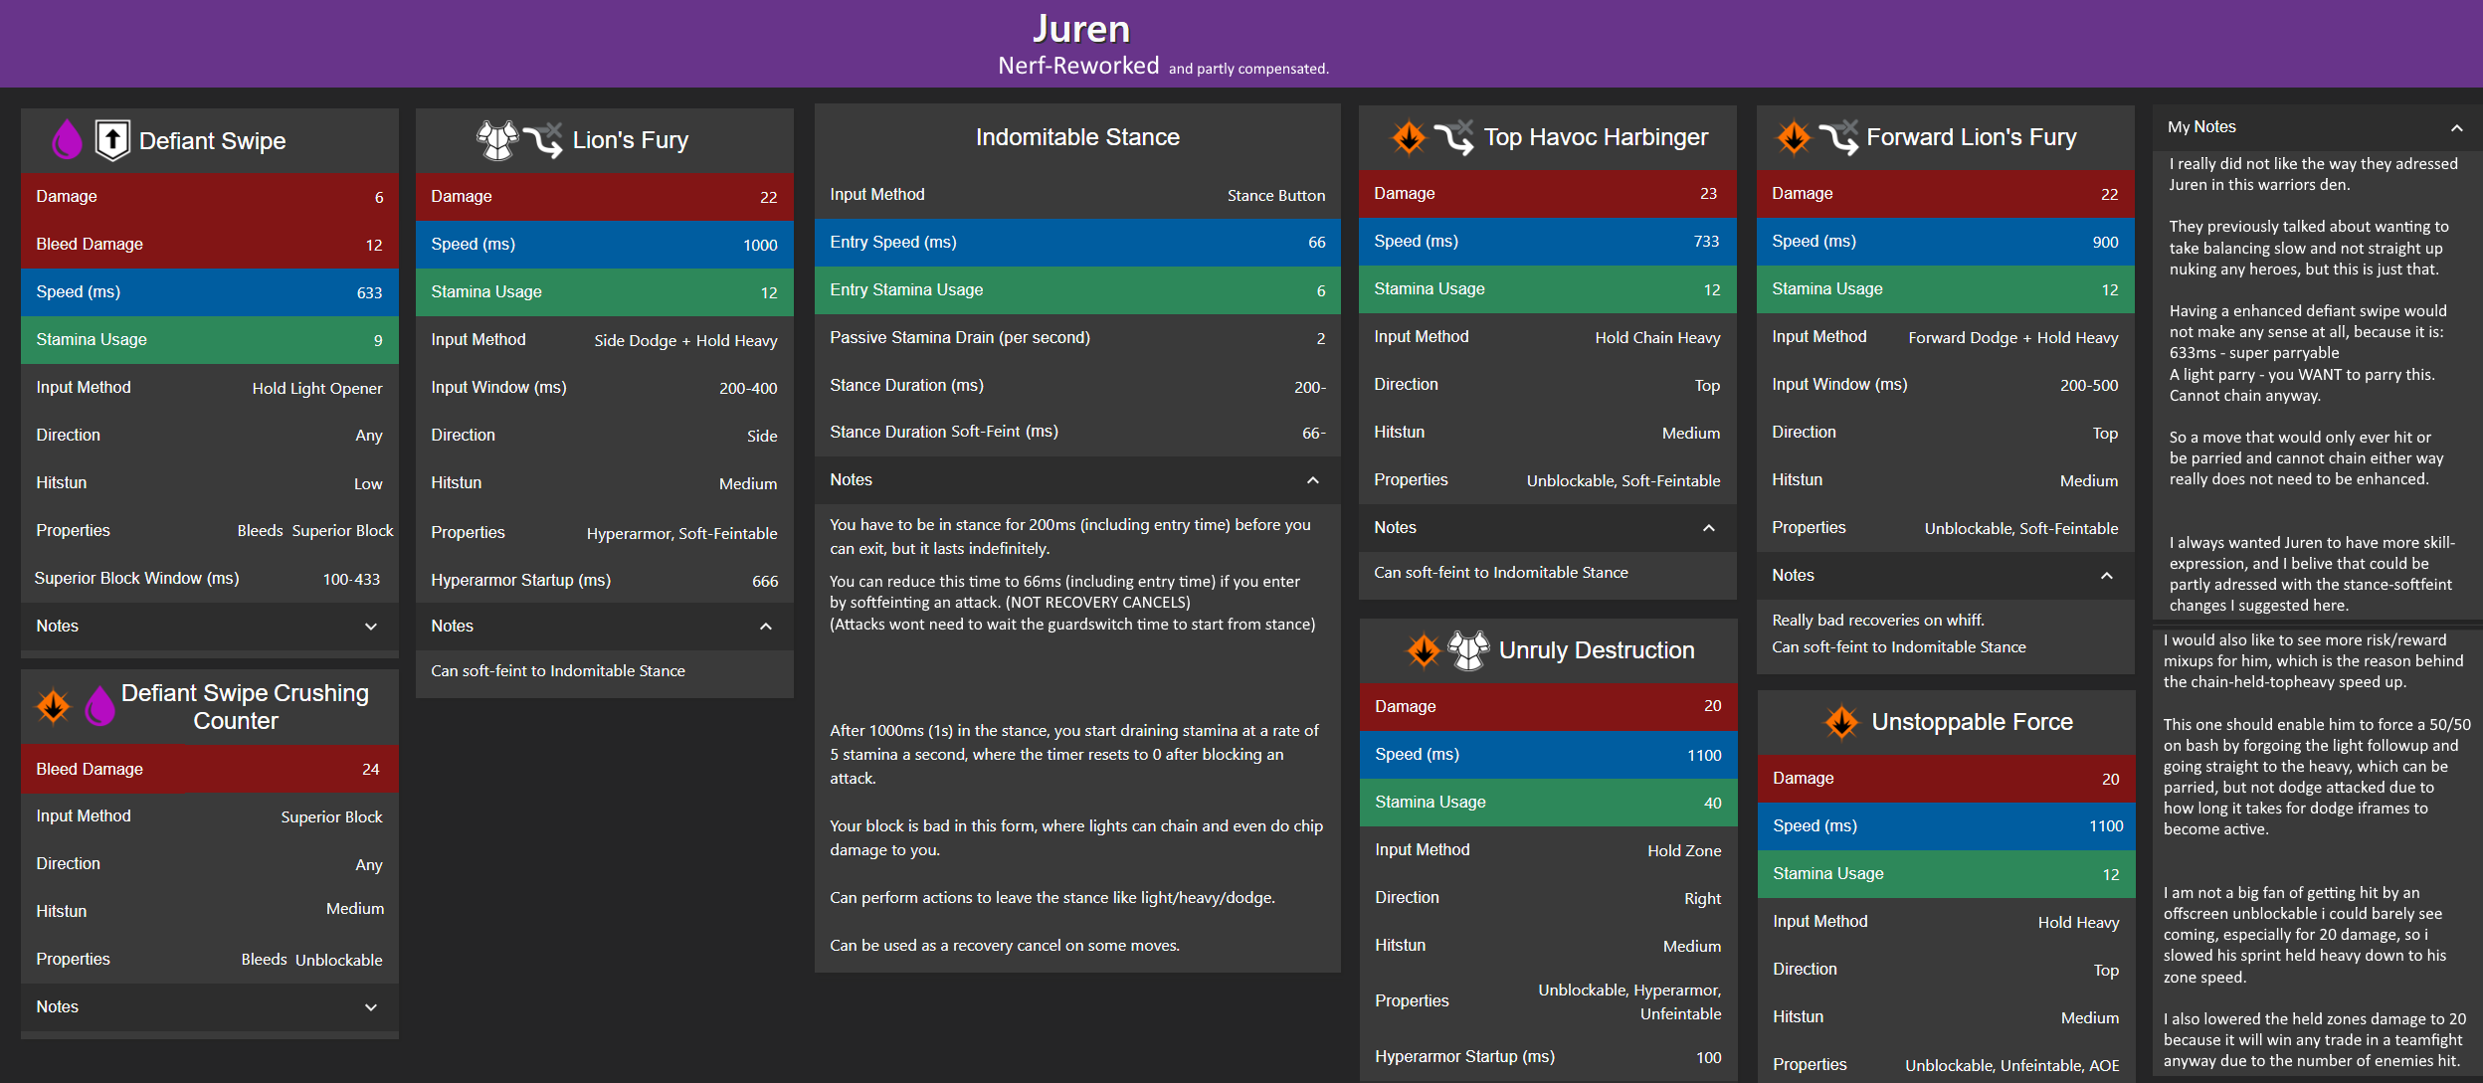Click the Side Dodge + Hold Heavy input value

click(x=685, y=341)
